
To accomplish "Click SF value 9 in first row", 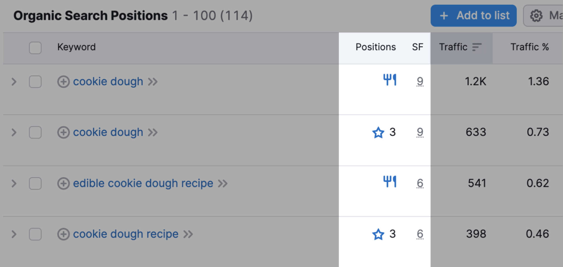I will pyautogui.click(x=420, y=82).
